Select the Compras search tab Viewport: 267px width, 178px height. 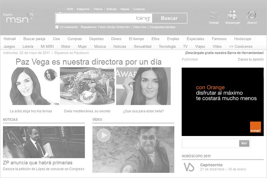tap(139, 9)
